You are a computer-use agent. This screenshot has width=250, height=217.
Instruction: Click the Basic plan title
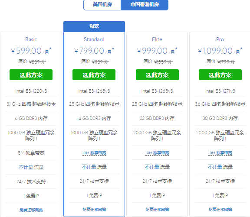click(x=31, y=39)
